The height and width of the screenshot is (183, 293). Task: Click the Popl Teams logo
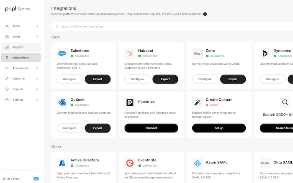coord(18,9)
